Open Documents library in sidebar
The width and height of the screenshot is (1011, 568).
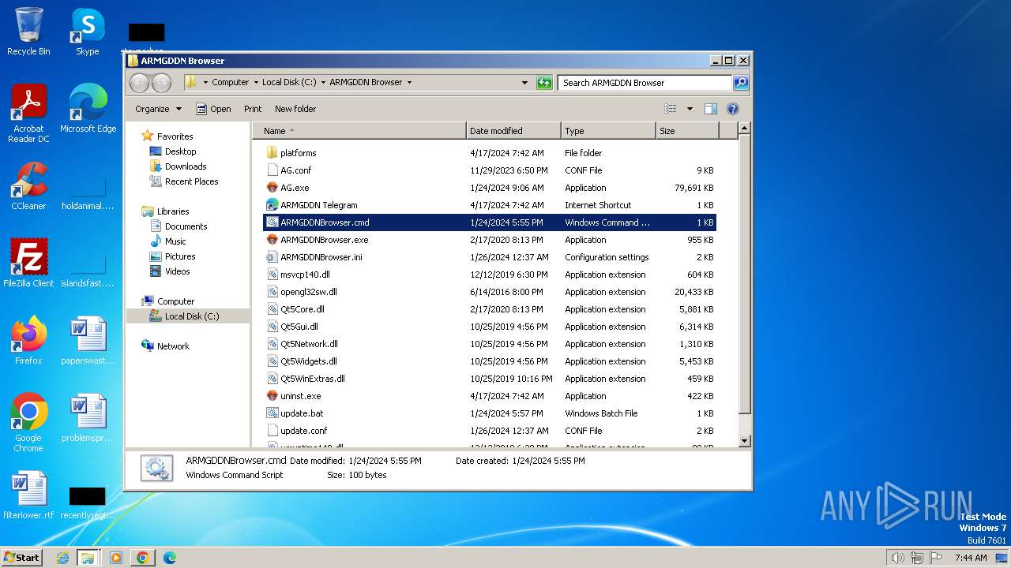(x=186, y=226)
